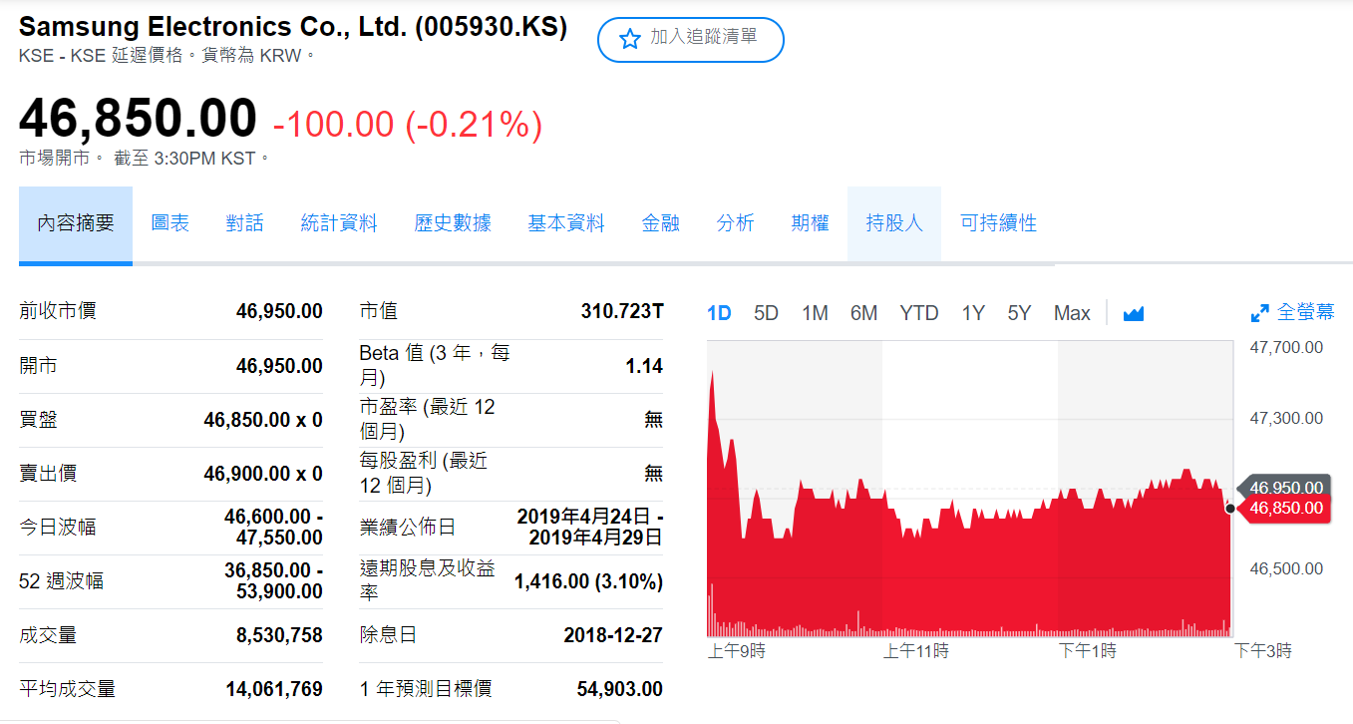Select the 6M chart range
The width and height of the screenshot is (1353, 724).
click(863, 313)
